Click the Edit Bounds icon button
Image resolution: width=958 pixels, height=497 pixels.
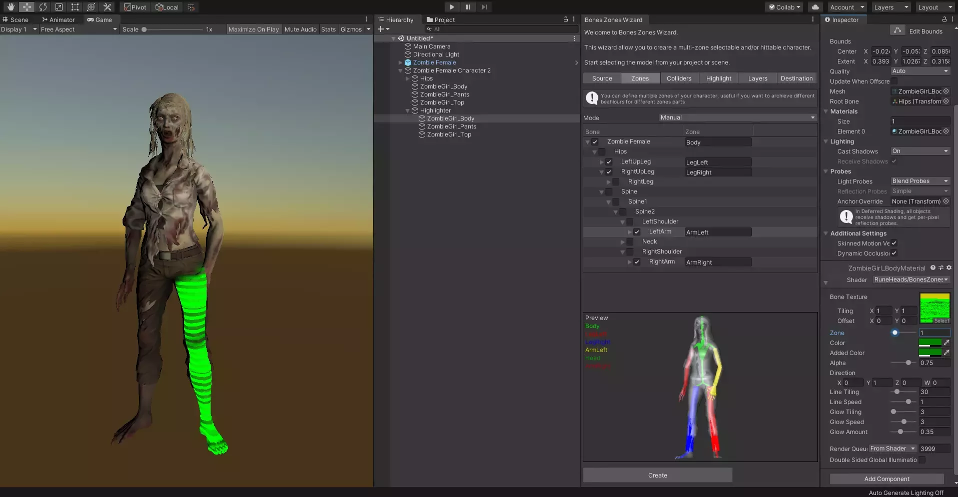pos(897,31)
